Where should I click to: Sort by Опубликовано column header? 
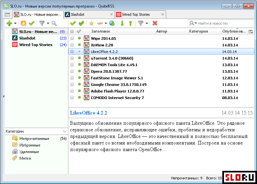[234, 31]
